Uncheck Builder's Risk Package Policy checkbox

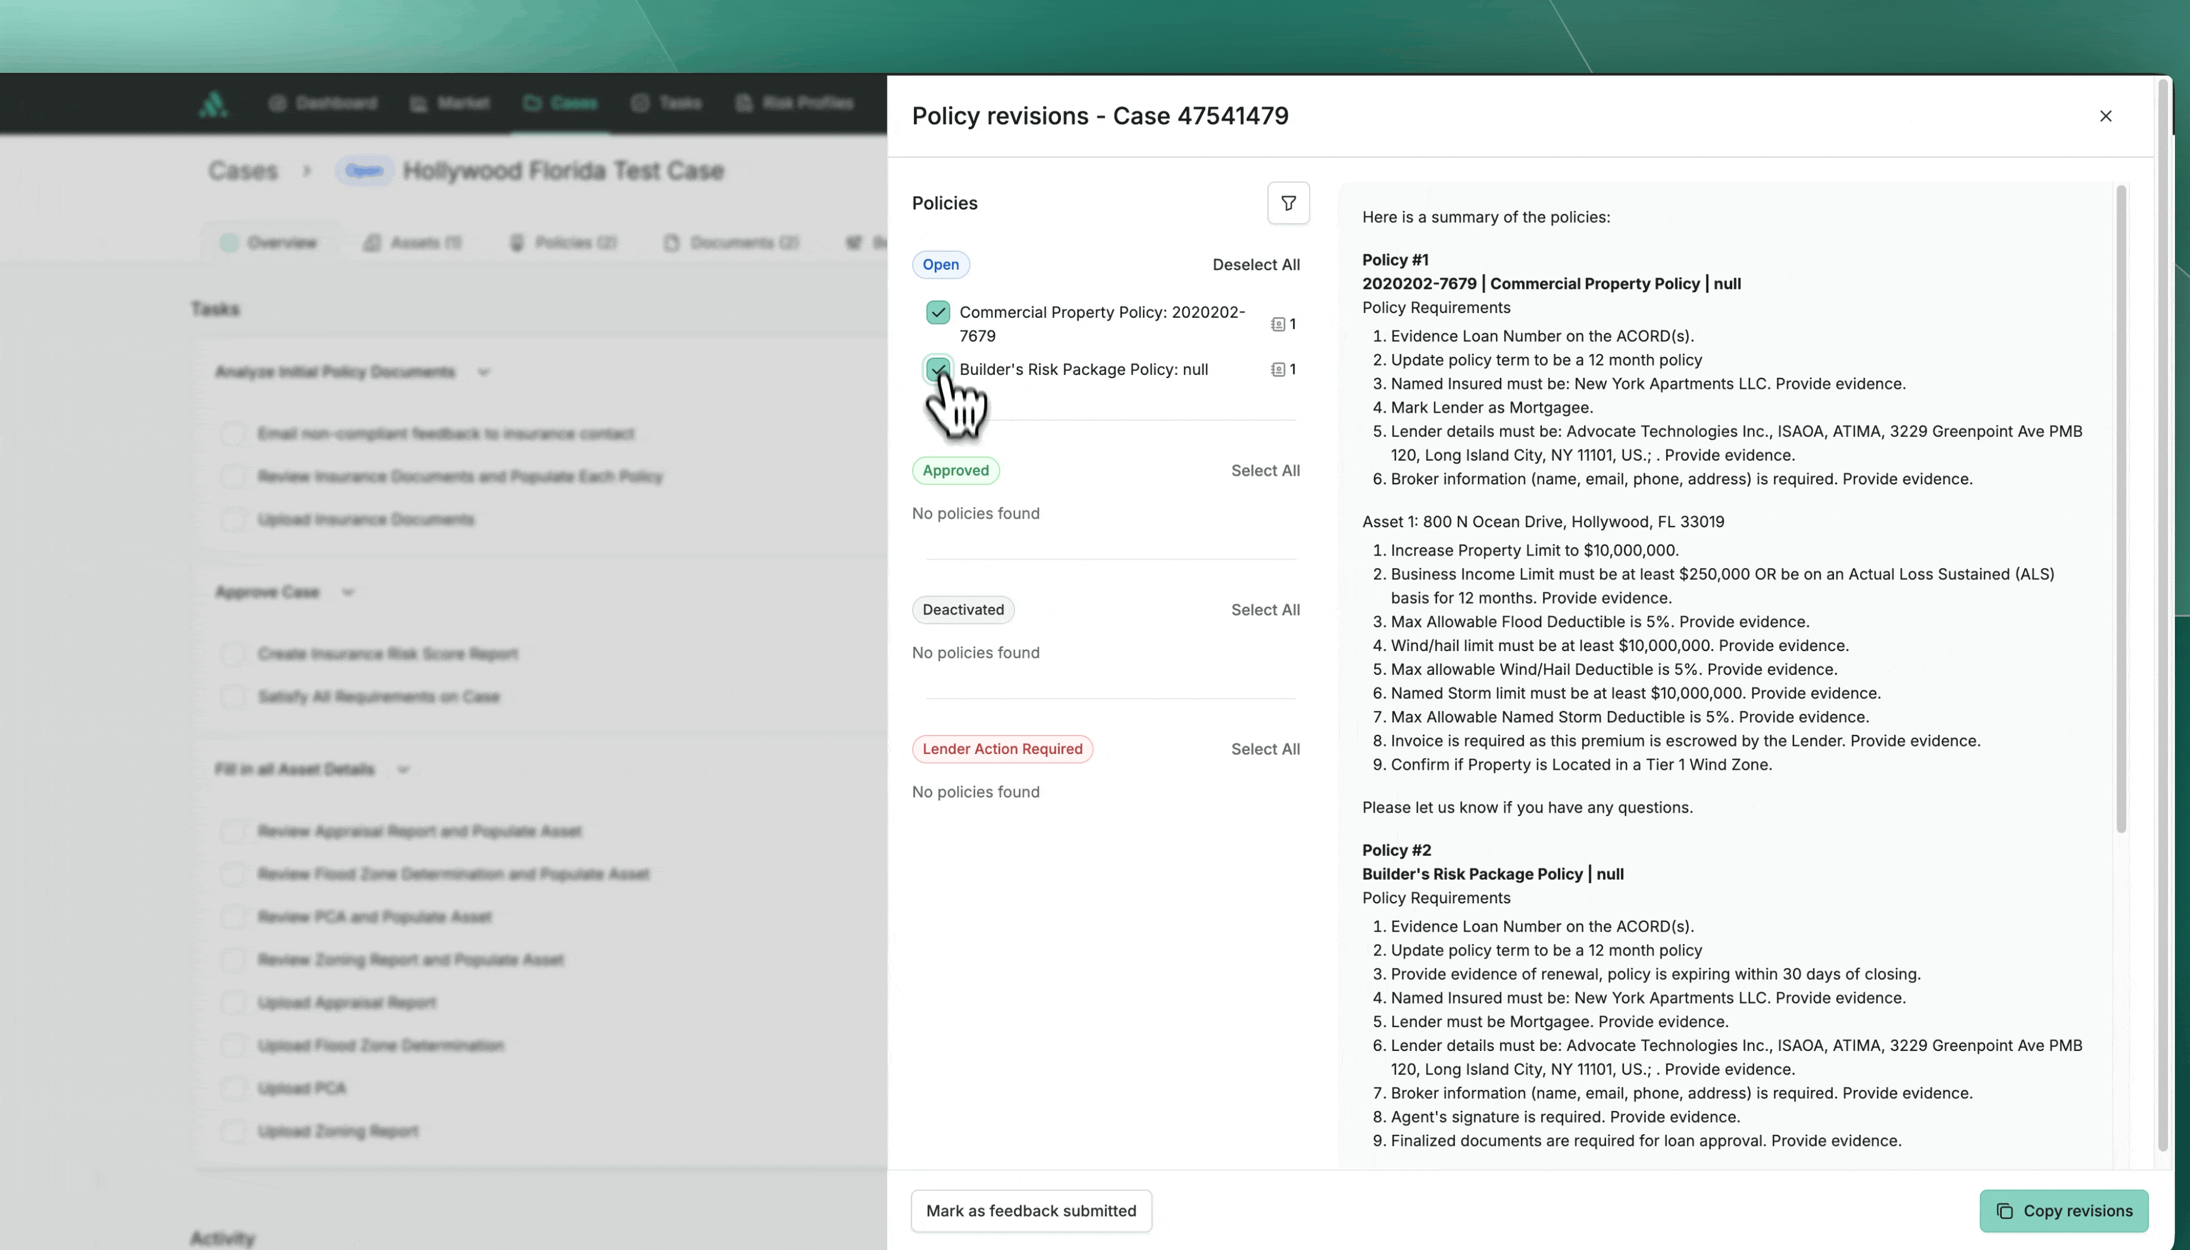(938, 369)
